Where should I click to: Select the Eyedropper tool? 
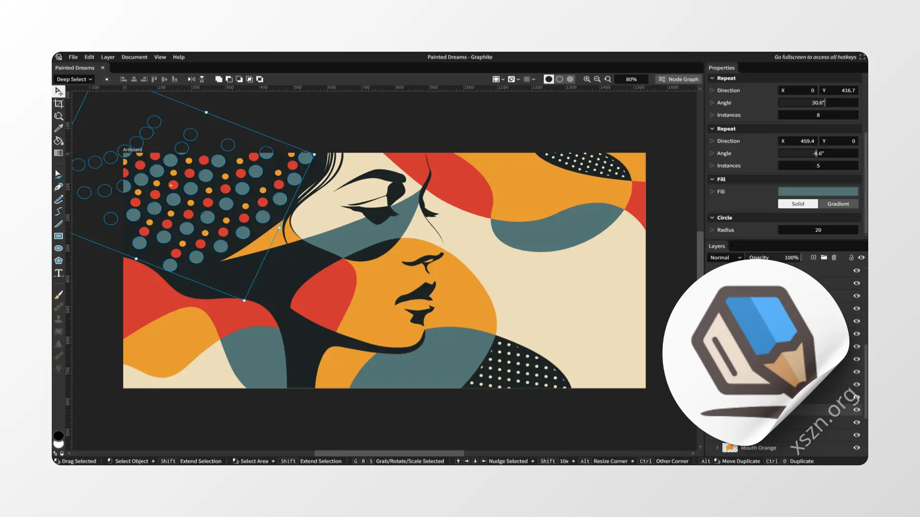coord(58,128)
